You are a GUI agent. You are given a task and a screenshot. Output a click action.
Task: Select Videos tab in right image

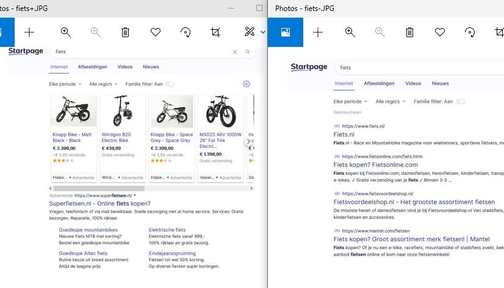click(413, 83)
